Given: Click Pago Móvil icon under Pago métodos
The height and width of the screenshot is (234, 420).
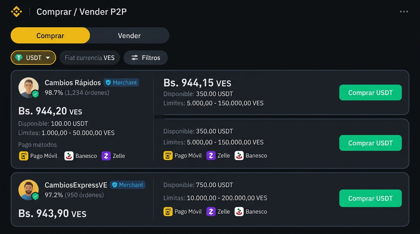Looking at the screenshot, I should [24, 156].
